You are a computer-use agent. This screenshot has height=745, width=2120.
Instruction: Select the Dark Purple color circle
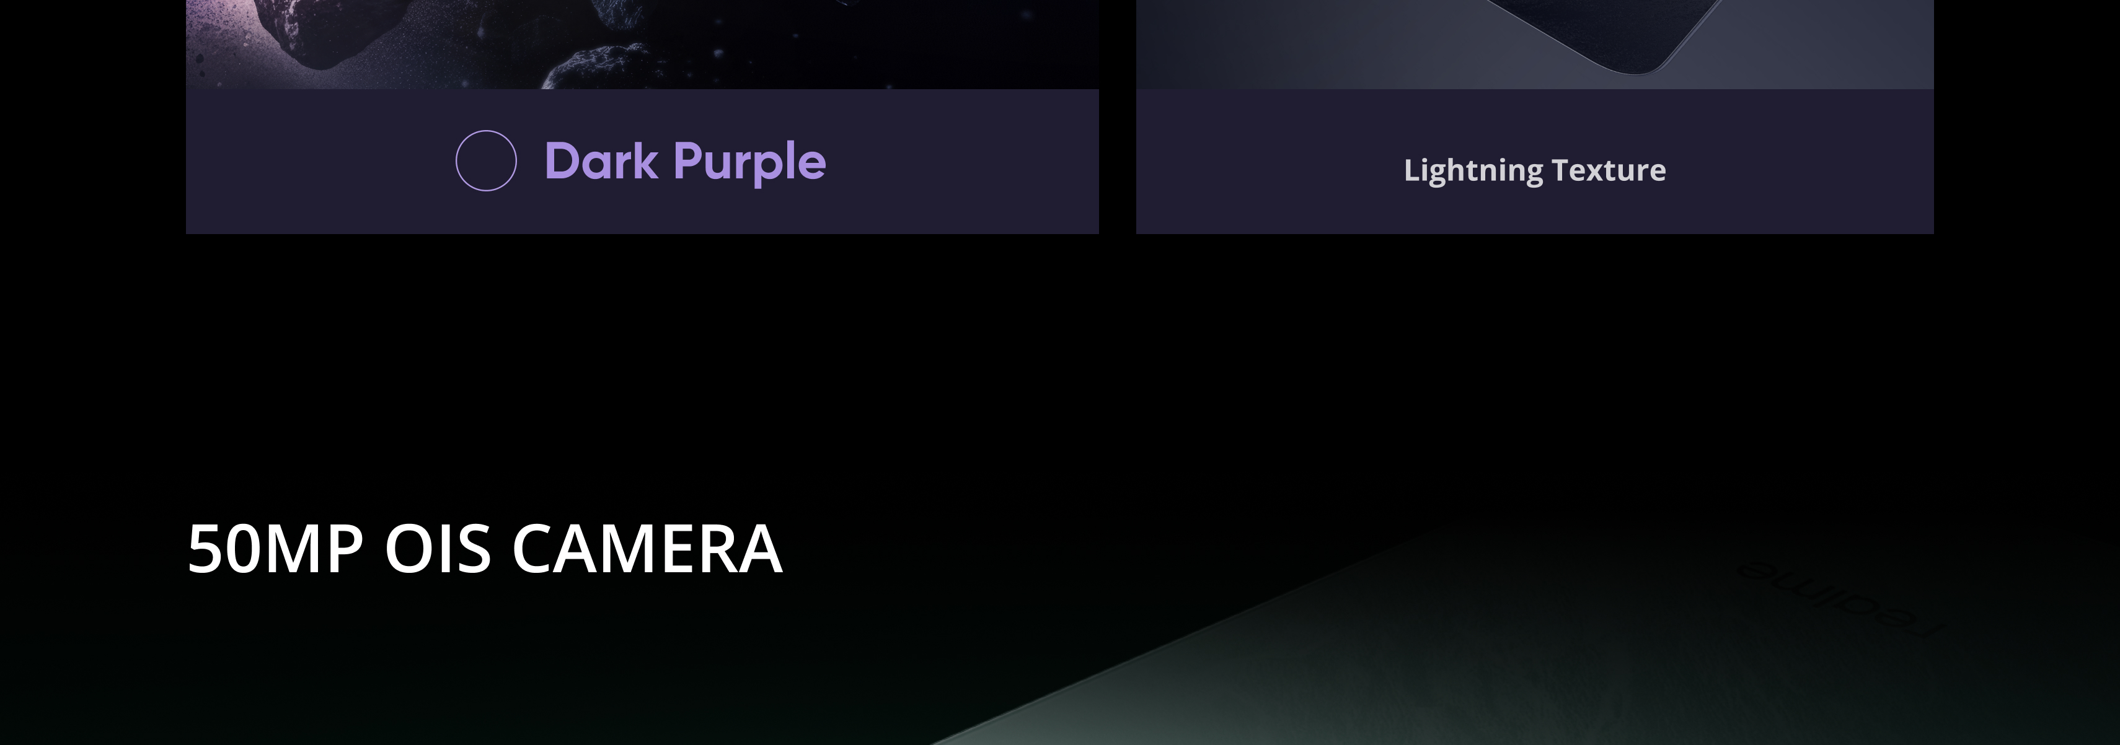click(x=485, y=160)
